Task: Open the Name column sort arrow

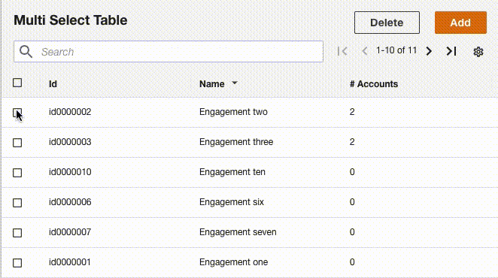Action: [x=235, y=83]
